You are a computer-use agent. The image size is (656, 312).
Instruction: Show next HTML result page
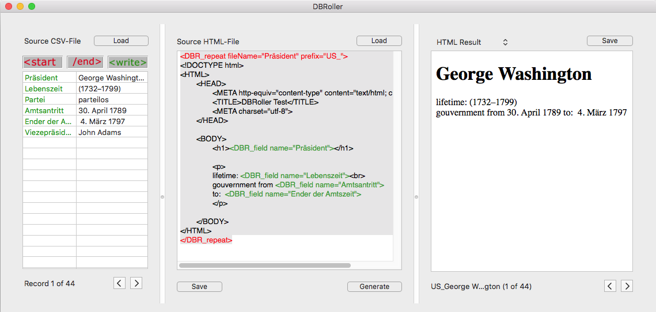pos(627,286)
